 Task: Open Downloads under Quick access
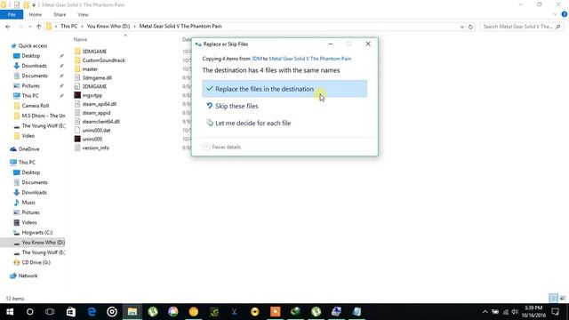[x=34, y=66]
